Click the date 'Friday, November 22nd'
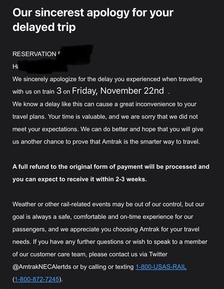This screenshot has height=289, width=224. coord(118,91)
